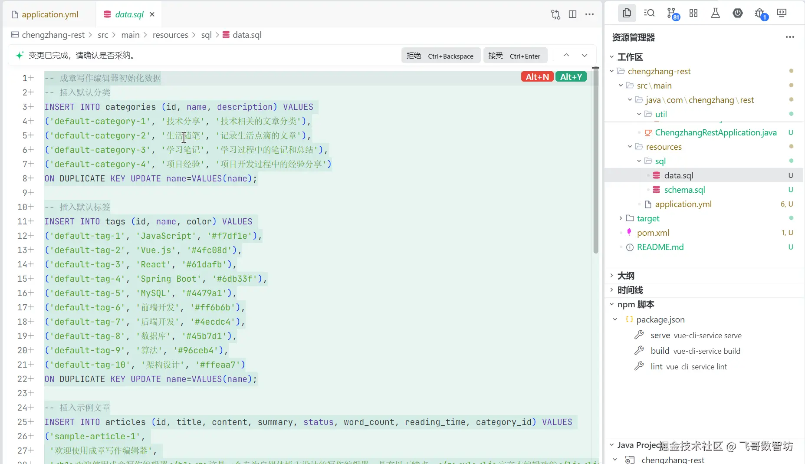This screenshot has width=805, height=464.
Task: Split the editor to the right
Action: [573, 14]
